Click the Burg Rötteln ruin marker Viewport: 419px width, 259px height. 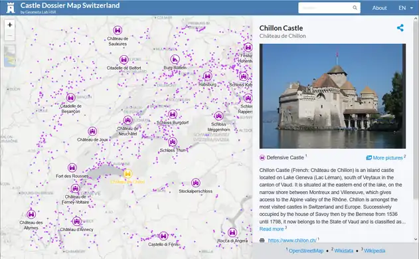point(175,59)
